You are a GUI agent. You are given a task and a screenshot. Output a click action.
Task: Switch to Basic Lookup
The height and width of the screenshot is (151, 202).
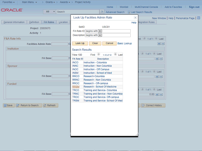(125, 43)
